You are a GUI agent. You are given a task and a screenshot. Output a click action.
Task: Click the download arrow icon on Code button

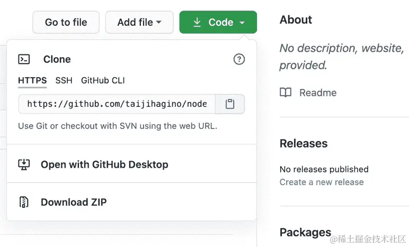coord(197,22)
